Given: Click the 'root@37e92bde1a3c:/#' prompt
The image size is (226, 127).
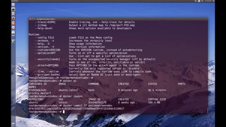Looking at the screenshot, I should point(43,78).
